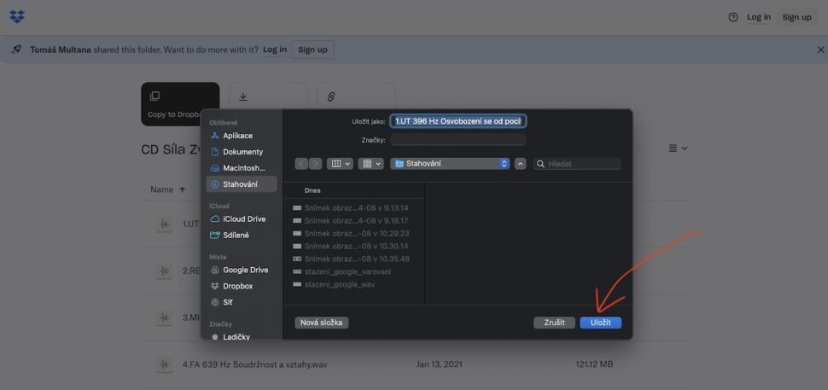Image resolution: width=828 pixels, height=390 pixels.
Task: Open the Stahování location dropdown
Action: [450, 164]
